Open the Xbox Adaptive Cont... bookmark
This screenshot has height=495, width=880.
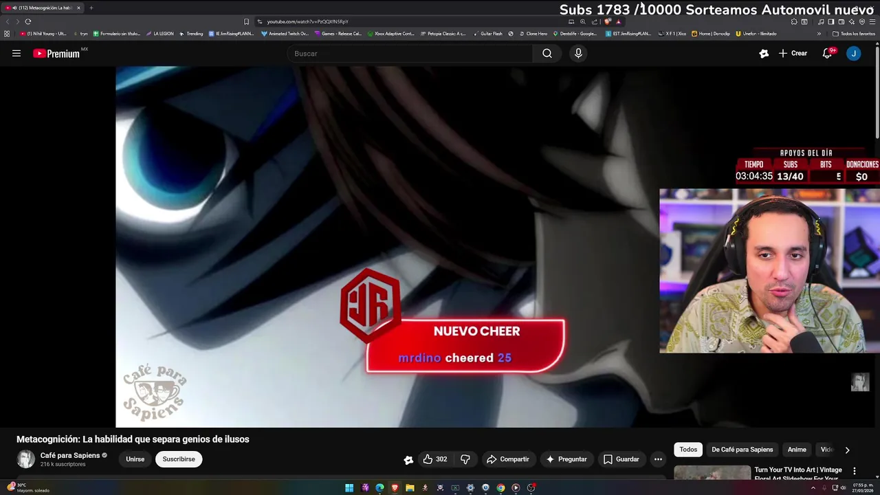click(x=390, y=33)
